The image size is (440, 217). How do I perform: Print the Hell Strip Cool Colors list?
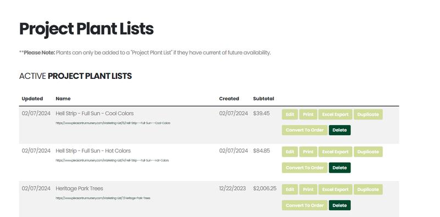click(x=308, y=114)
